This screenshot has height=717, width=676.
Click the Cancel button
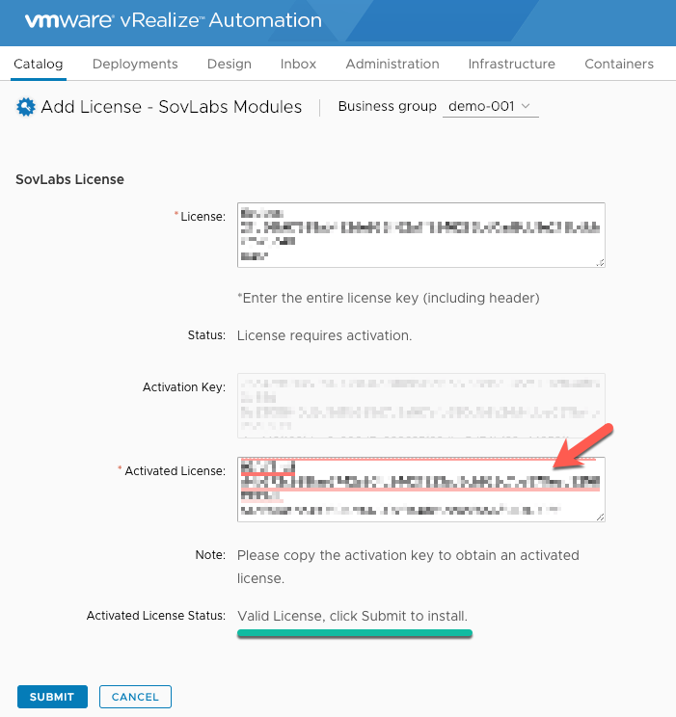point(135,697)
